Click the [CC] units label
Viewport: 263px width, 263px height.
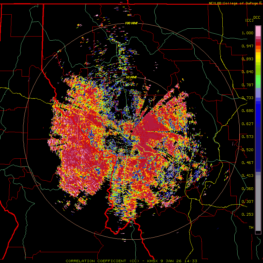(250, 20)
